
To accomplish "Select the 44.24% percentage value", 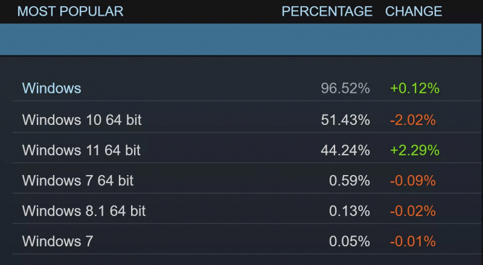I will pos(345,150).
